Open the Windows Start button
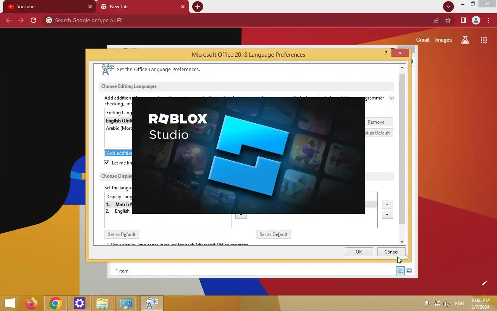Screen dimensions: 497x311 [9, 303]
